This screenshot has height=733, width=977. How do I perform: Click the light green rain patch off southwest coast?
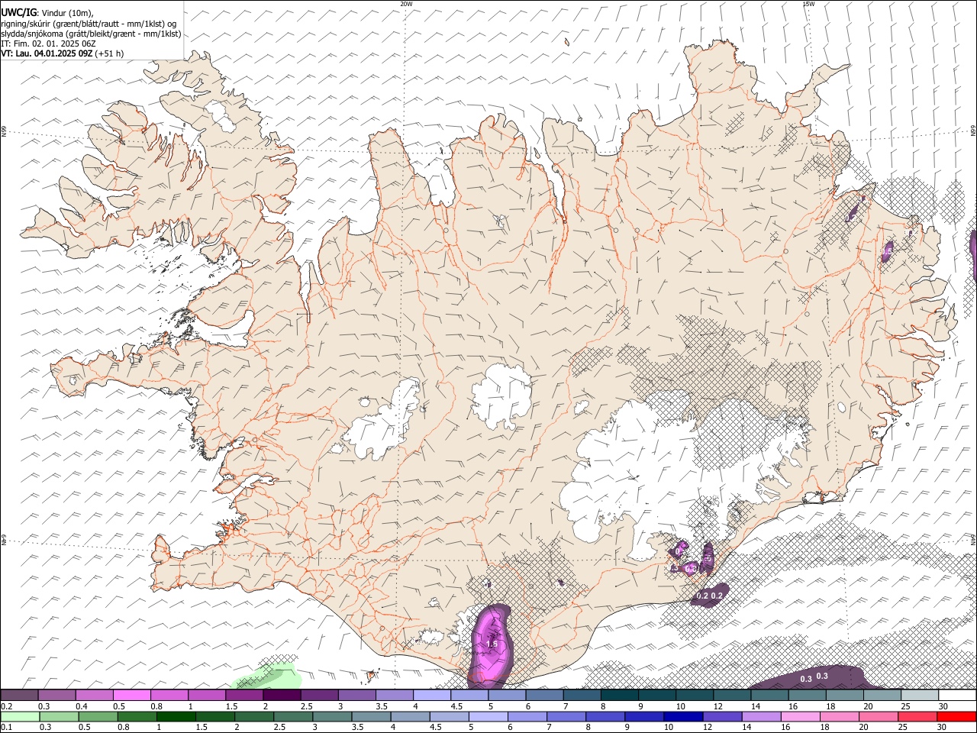[x=269, y=676]
